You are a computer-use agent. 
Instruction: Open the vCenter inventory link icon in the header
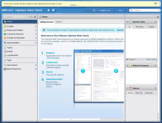click(x=53, y=10)
